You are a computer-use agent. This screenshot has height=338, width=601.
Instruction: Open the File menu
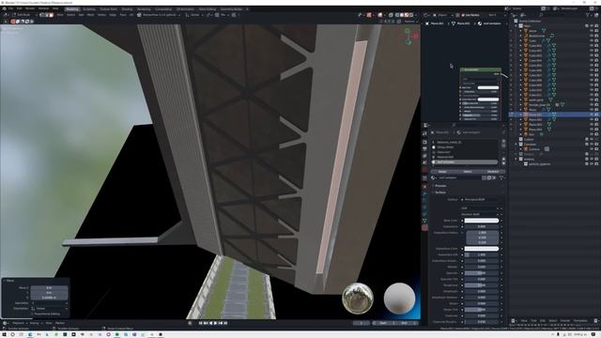pyautogui.click(x=10, y=8)
